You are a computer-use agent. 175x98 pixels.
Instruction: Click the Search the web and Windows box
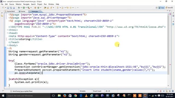pos(28,96)
